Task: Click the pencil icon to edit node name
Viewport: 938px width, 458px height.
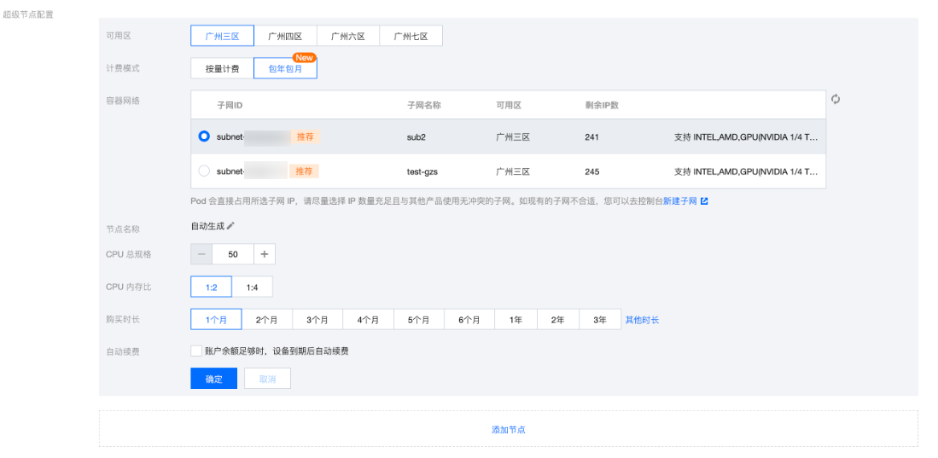Action: pyautogui.click(x=230, y=226)
